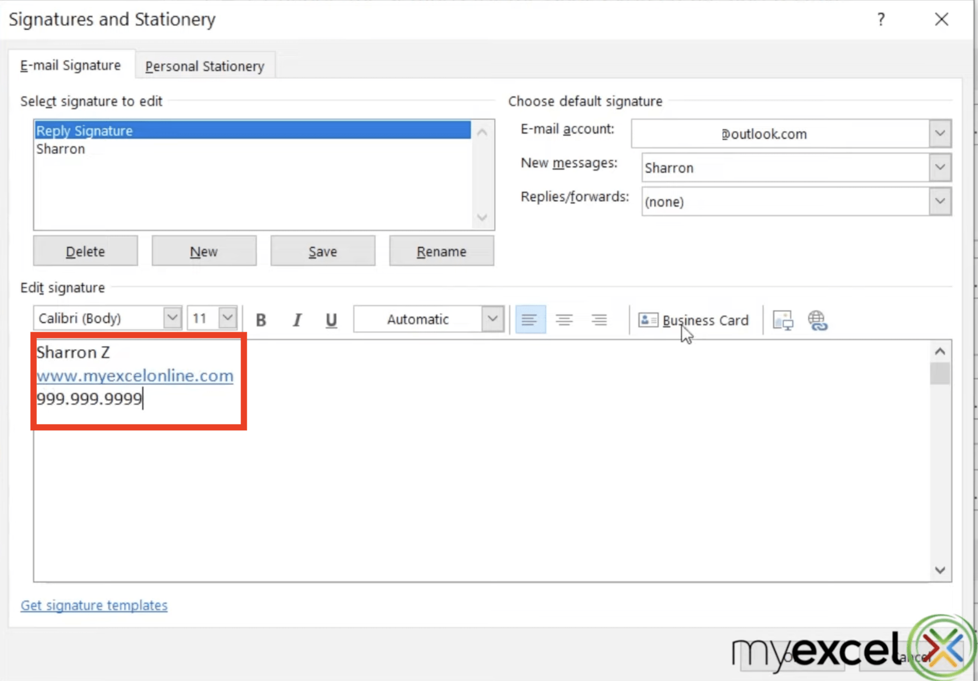
Task: Click the www.myexcelonline.com link in signature
Action: tap(135, 376)
